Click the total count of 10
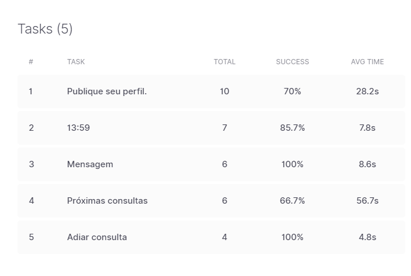Viewport: 411px width, 276px height. pos(225,91)
